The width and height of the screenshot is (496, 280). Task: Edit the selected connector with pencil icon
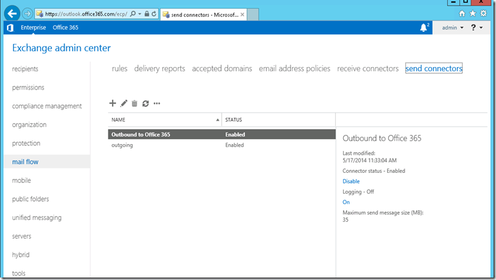tap(123, 103)
